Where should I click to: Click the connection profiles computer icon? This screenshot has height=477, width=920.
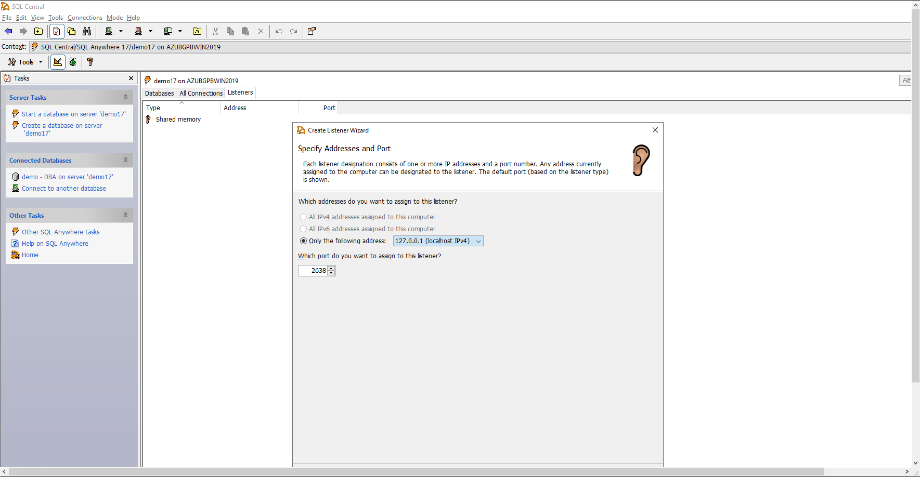(x=168, y=31)
